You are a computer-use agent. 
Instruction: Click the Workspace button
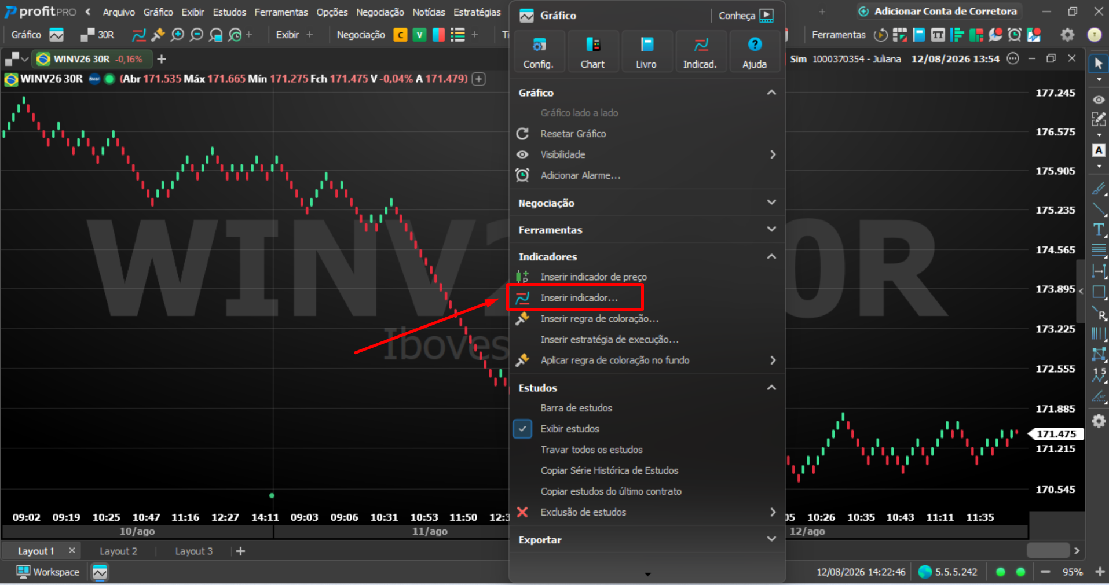tap(47, 572)
